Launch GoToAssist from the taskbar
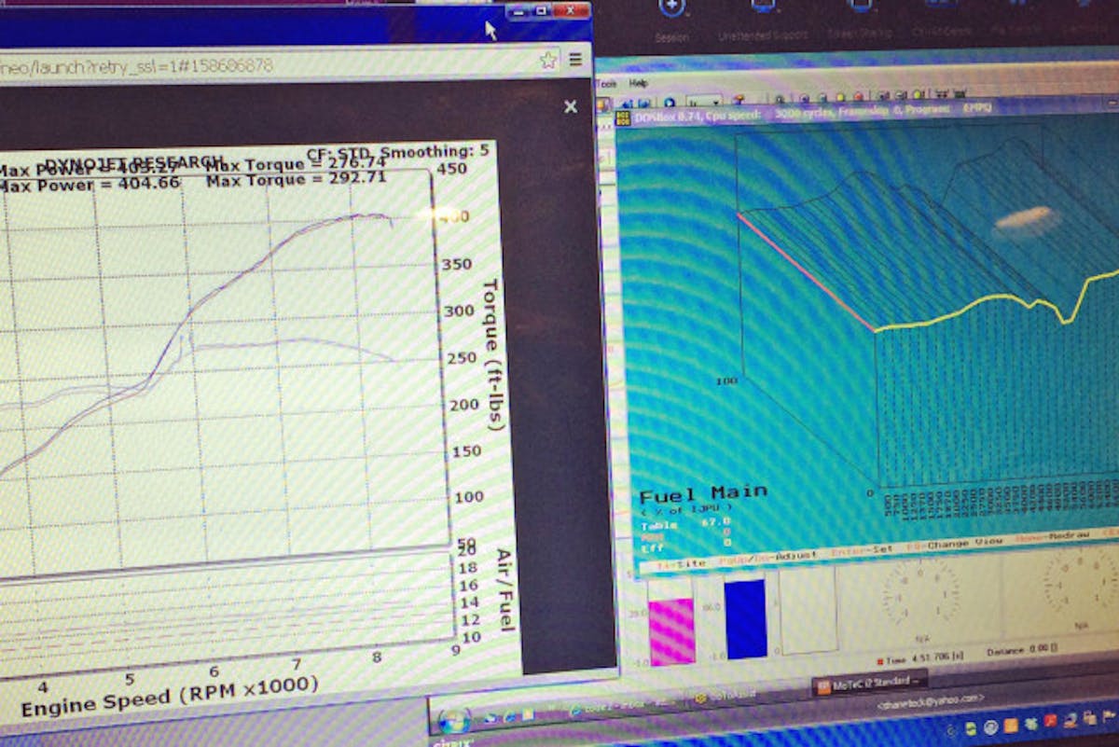The height and width of the screenshot is (747, 1119). [x=701, y=698]
